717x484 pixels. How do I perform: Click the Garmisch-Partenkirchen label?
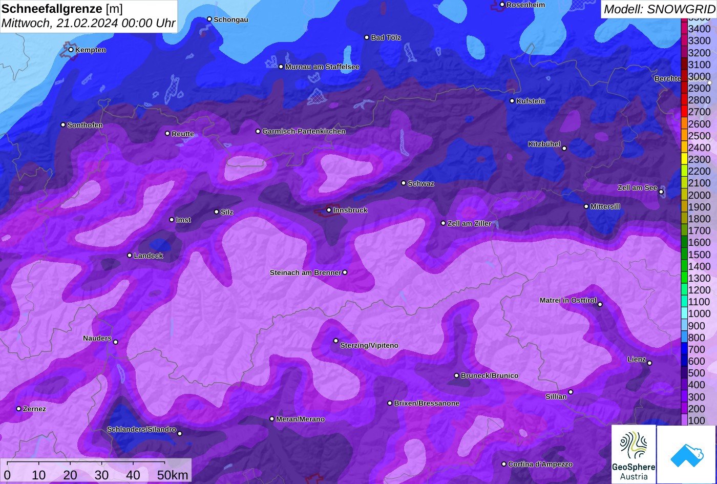point(304,131)
